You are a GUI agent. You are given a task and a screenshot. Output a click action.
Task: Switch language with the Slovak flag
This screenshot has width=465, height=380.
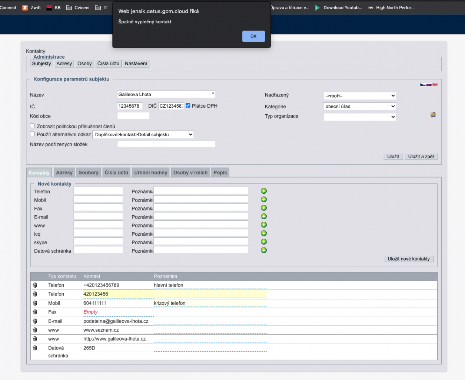[429, 85]
